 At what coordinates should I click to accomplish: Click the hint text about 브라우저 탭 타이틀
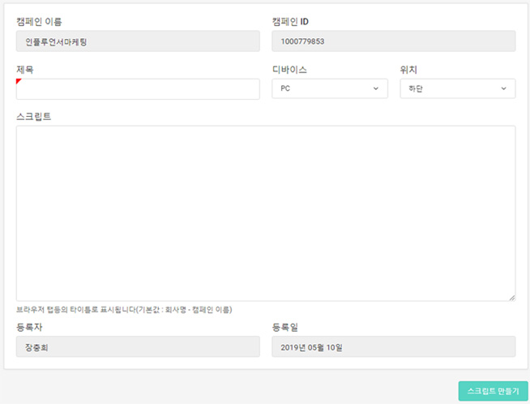(124, 310)
